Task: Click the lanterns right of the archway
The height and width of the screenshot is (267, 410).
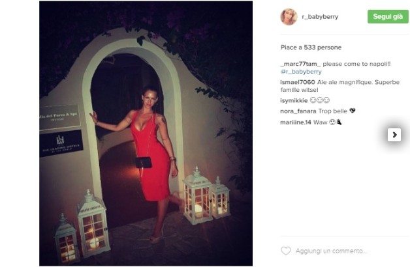Action: coord(207,195)
